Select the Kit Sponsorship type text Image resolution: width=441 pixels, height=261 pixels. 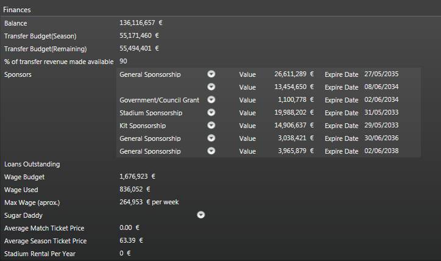pos(143,126)
